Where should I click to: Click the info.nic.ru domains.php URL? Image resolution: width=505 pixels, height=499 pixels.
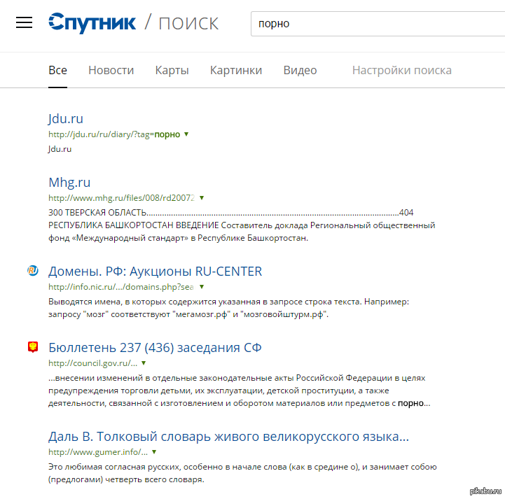click(120, 287)
